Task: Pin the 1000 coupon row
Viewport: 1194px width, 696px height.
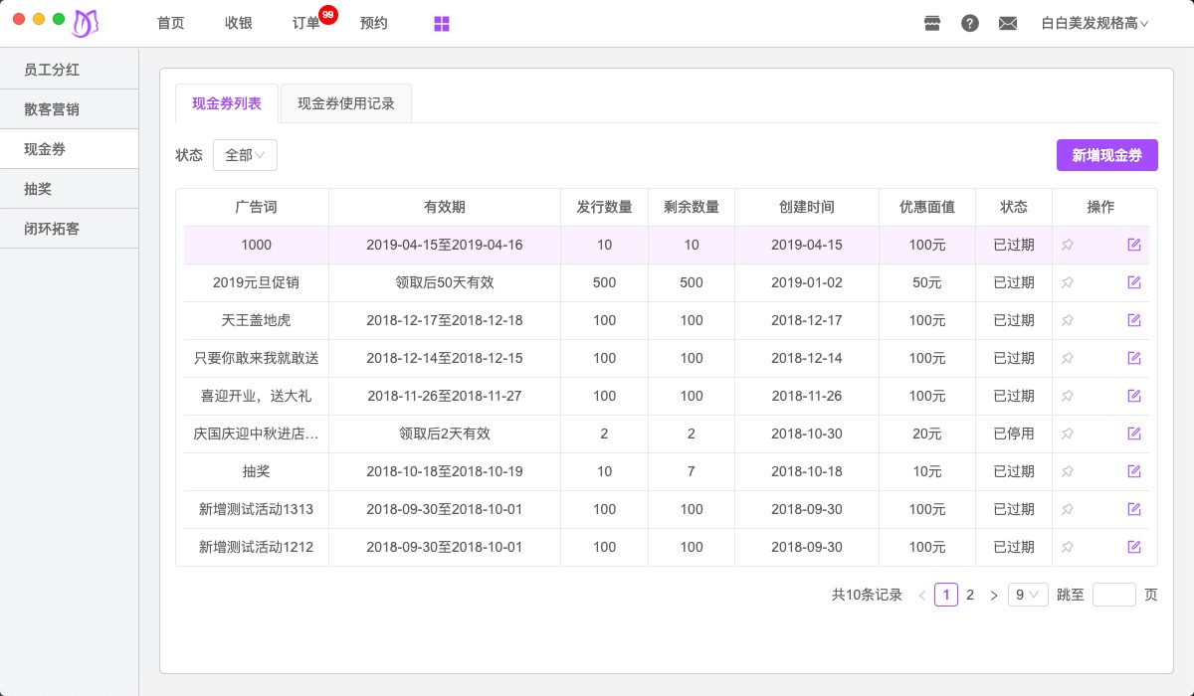Action: [x=1068, y=245]
